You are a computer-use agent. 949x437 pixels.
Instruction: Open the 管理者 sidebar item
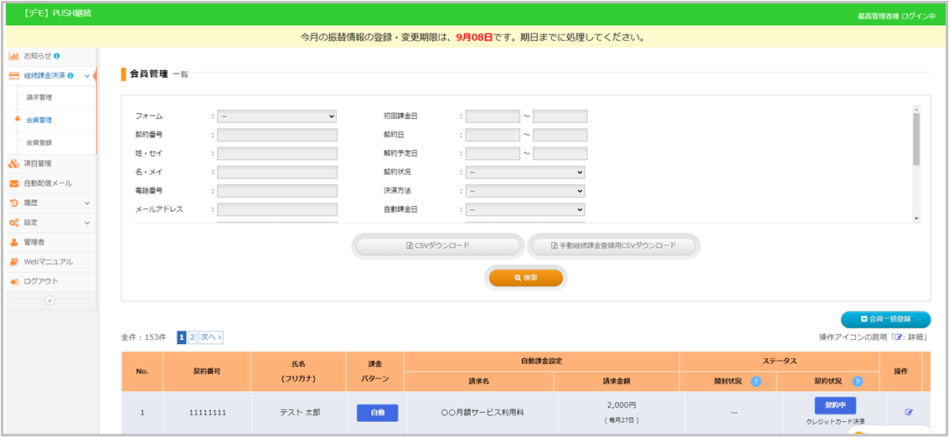[34, 242]
